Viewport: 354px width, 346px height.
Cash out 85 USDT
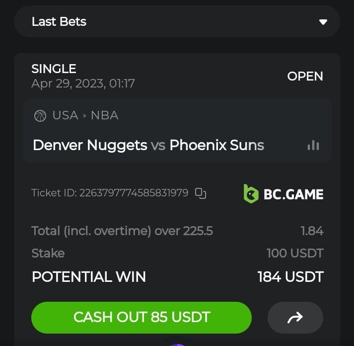coord(142,318)
